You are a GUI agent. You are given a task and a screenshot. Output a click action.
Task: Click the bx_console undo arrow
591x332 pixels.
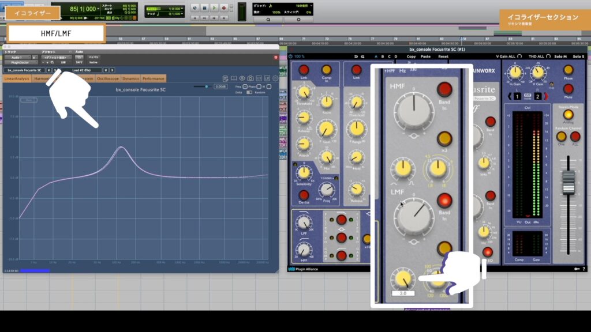coord(356,56)
